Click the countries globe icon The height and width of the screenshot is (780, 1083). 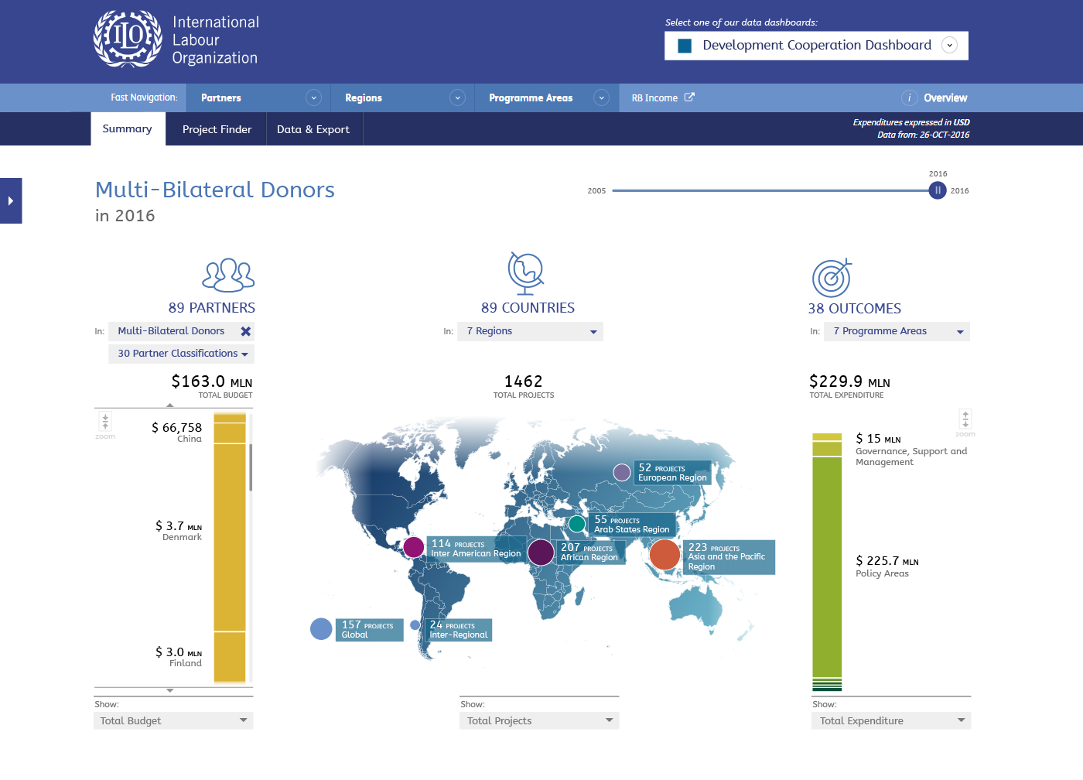coord(526,273)
